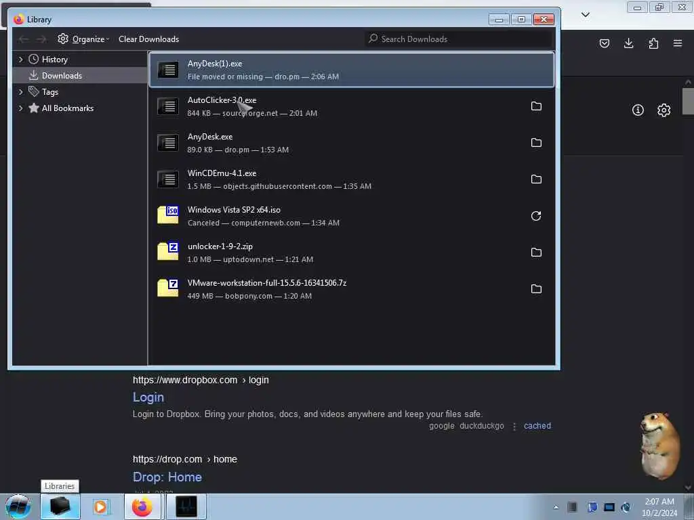
Task: Open the Dropbox Login search result
Action: 148,397
